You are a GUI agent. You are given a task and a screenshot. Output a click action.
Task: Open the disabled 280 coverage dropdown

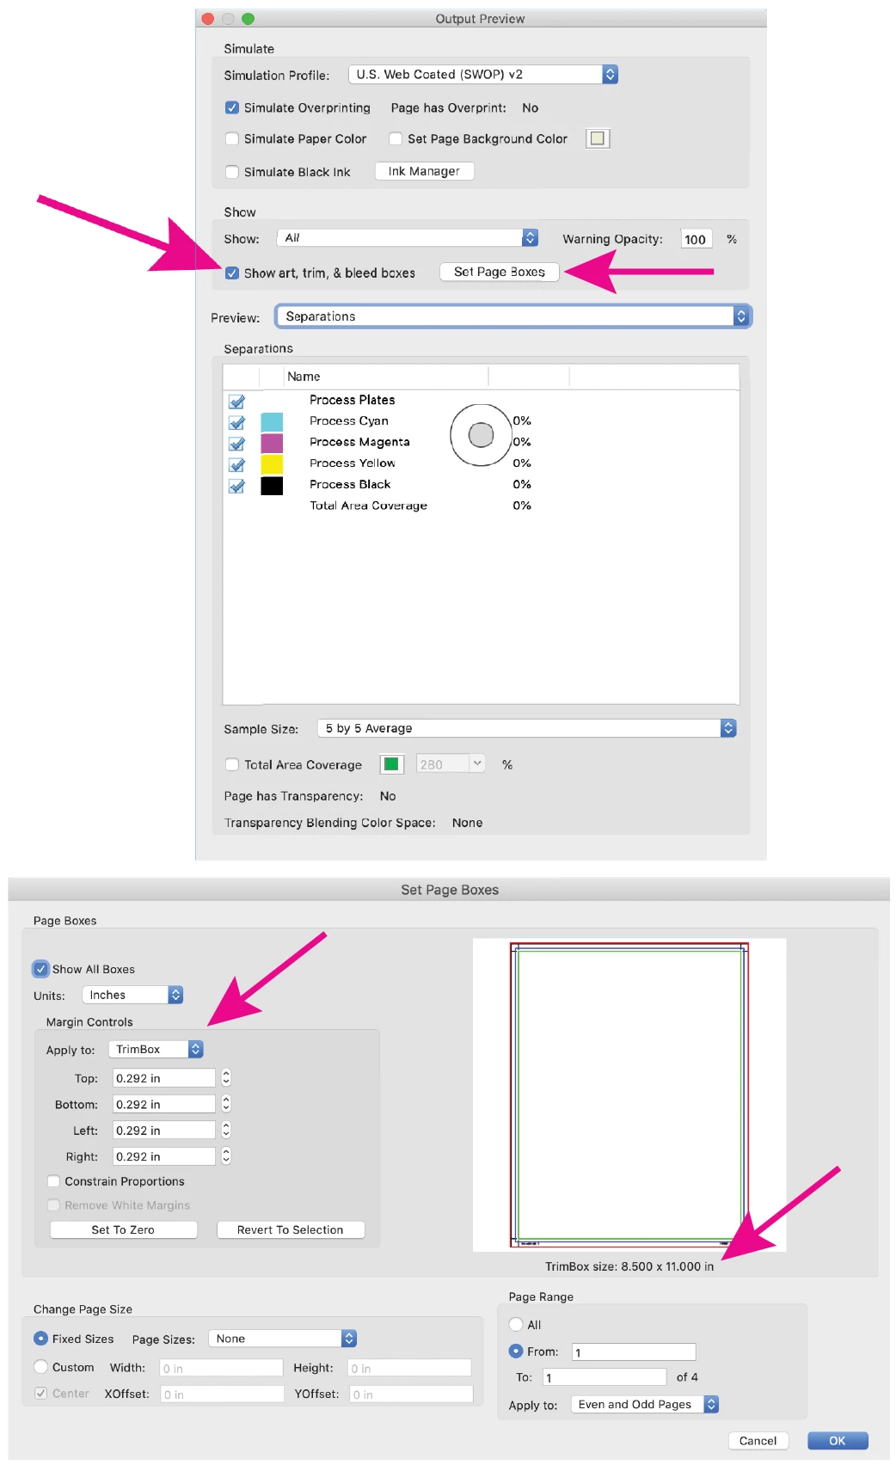[x=451, y=763]
